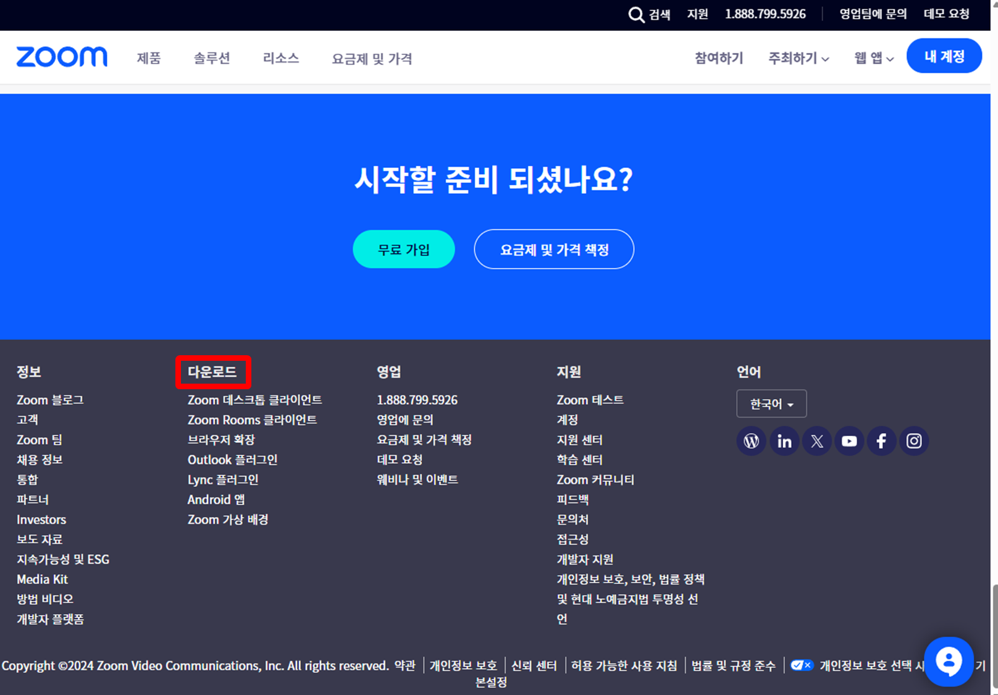Open the 약관 link in copyright bar

405,665
